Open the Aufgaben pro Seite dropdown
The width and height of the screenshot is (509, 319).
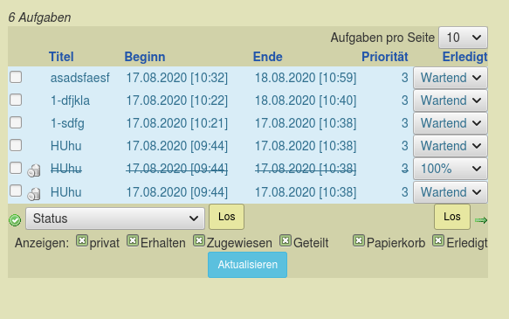coord(463,38)
